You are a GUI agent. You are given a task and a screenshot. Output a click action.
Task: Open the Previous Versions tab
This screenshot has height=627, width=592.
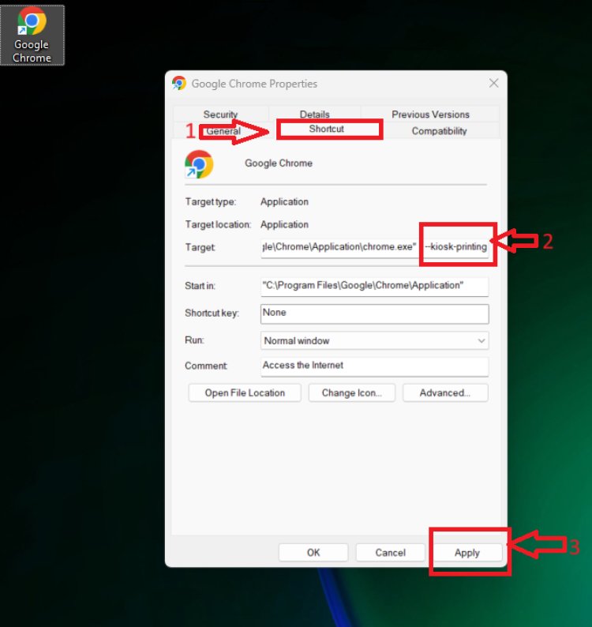coord(430,115)
